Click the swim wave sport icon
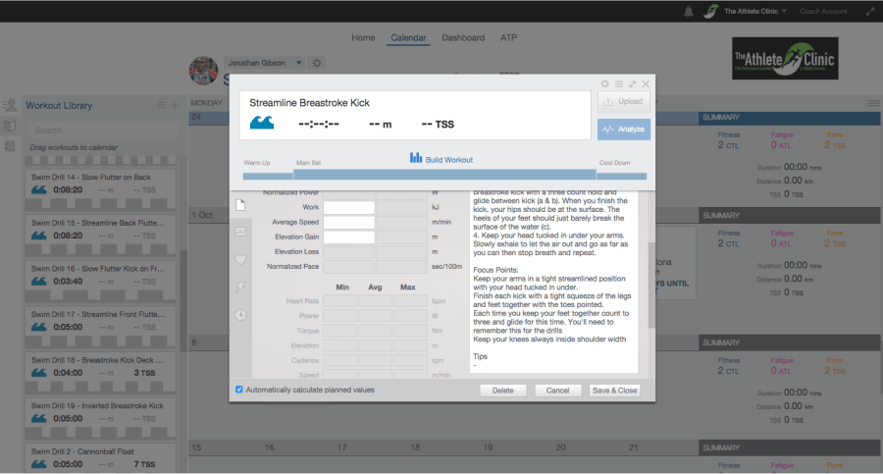The width and height of the screenshot is (883, 474). [262, 124]
